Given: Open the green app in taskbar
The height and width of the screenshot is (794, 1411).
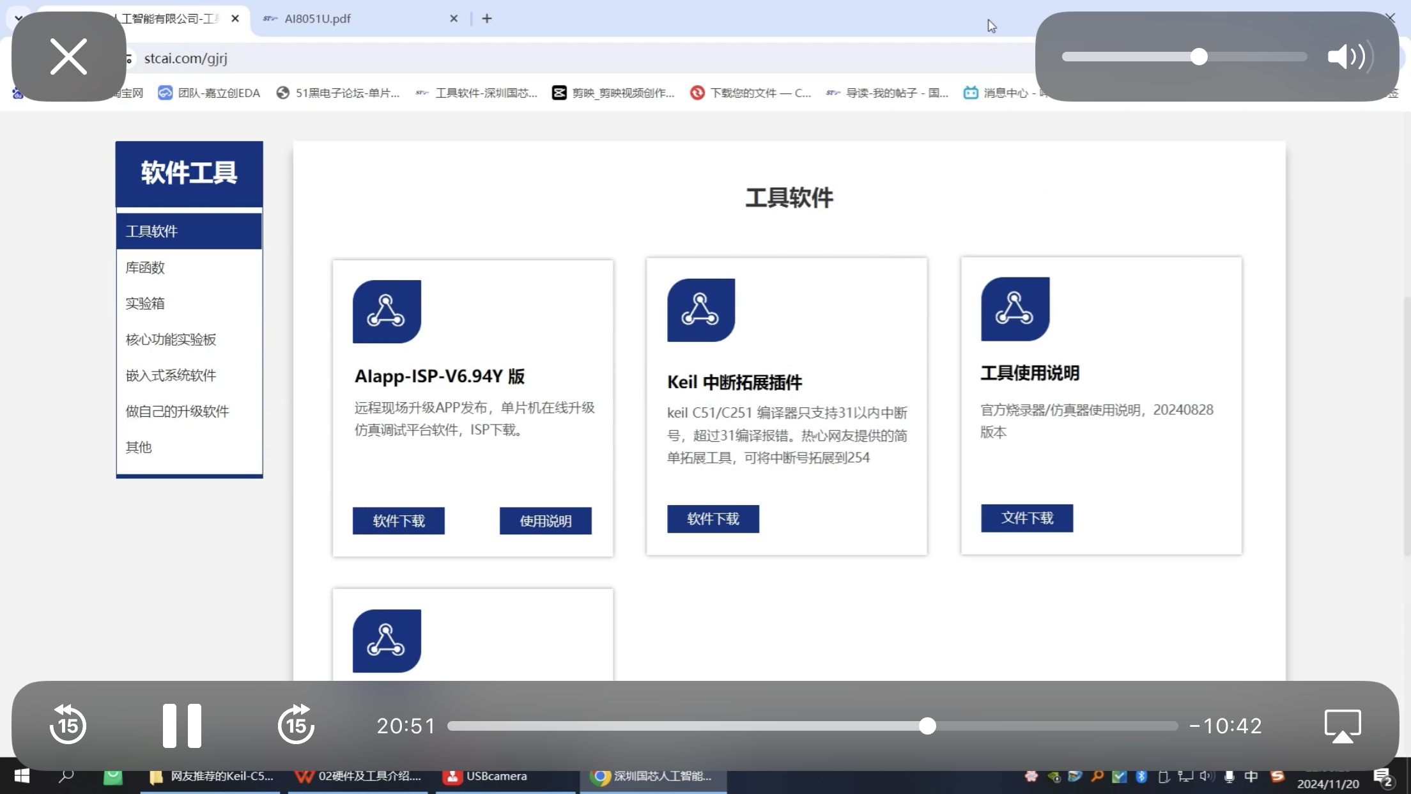Looking at the screenshot, I should (113, 776).
